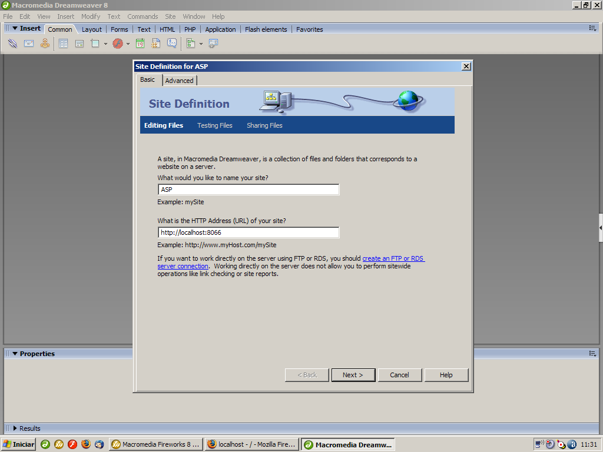Open the Media Flash dropdown arrow
The image size is (603, 452).
click(128, 44)
